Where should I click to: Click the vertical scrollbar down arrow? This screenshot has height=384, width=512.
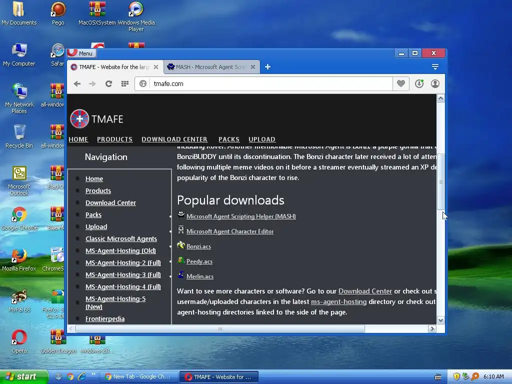point(440,320)
